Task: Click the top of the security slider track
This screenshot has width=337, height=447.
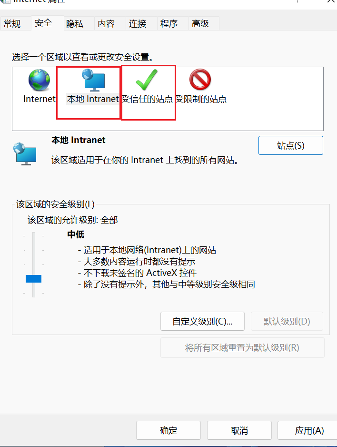Action: [34, 234]
